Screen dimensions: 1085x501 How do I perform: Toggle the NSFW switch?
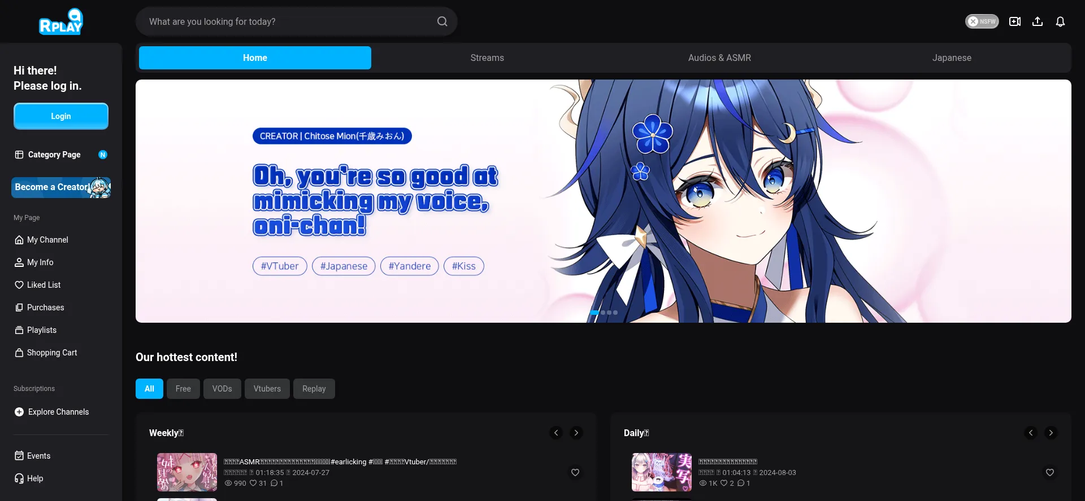[x=982, y=21]
